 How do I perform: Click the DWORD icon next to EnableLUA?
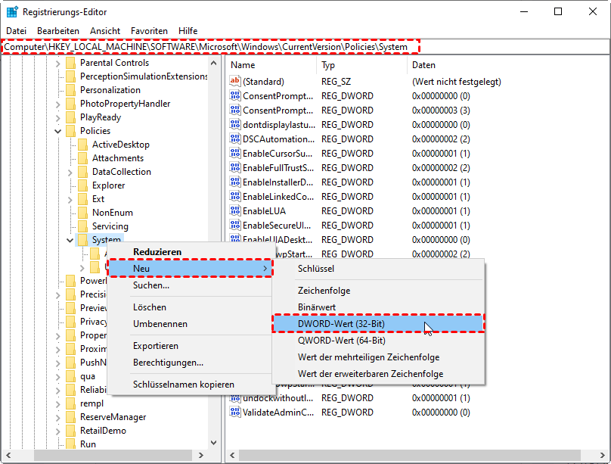tap(235, 211)
